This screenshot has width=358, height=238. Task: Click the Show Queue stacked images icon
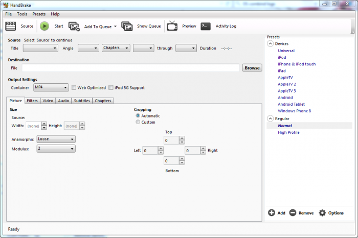point(127,26)
